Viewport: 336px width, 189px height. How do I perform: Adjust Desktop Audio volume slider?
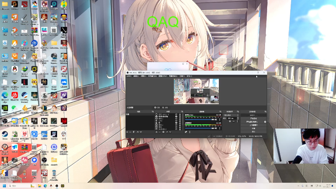199,128
